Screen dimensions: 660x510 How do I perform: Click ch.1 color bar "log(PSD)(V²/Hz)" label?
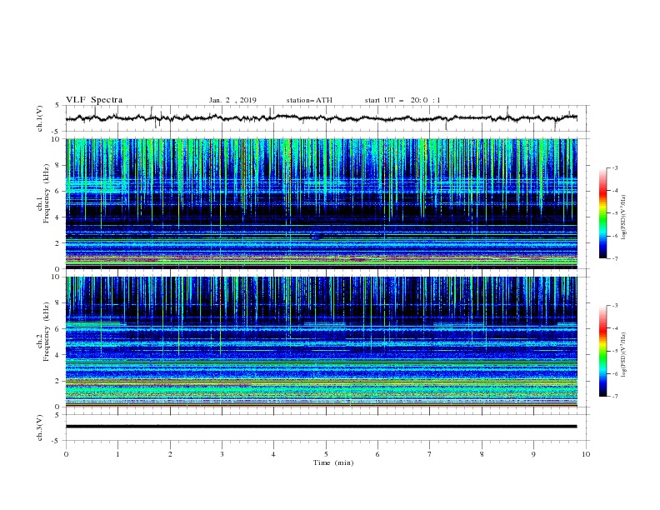pos(623,217)
